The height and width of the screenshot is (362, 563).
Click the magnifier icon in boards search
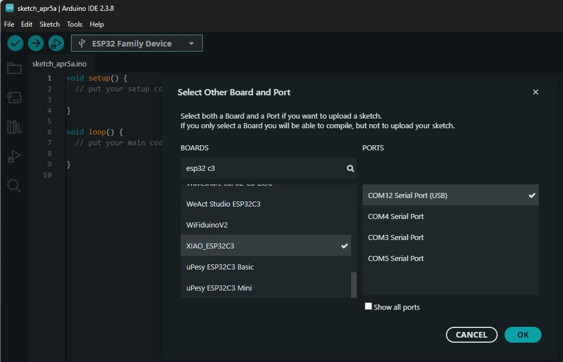click(x=350, y=169)
